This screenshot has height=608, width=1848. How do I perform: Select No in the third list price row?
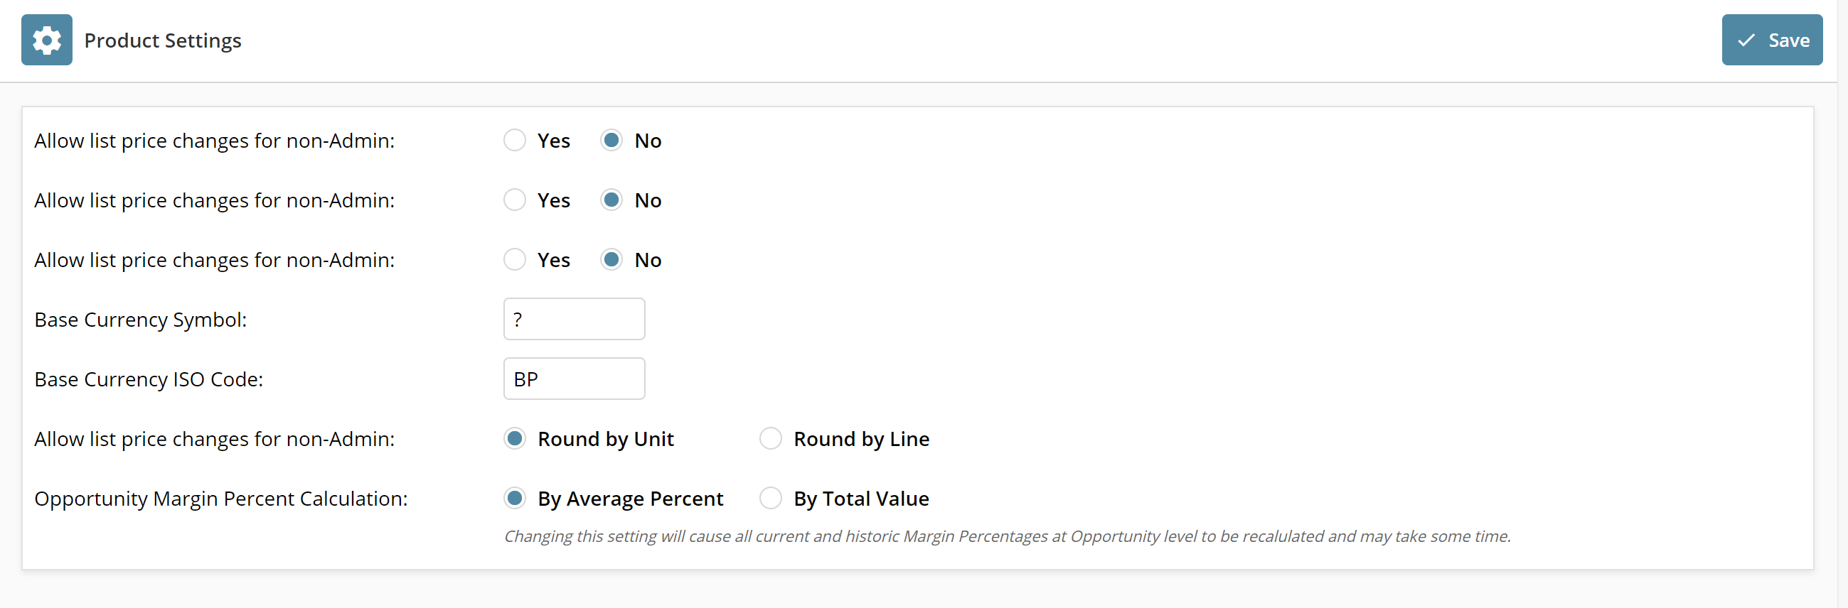click(611, 259)
